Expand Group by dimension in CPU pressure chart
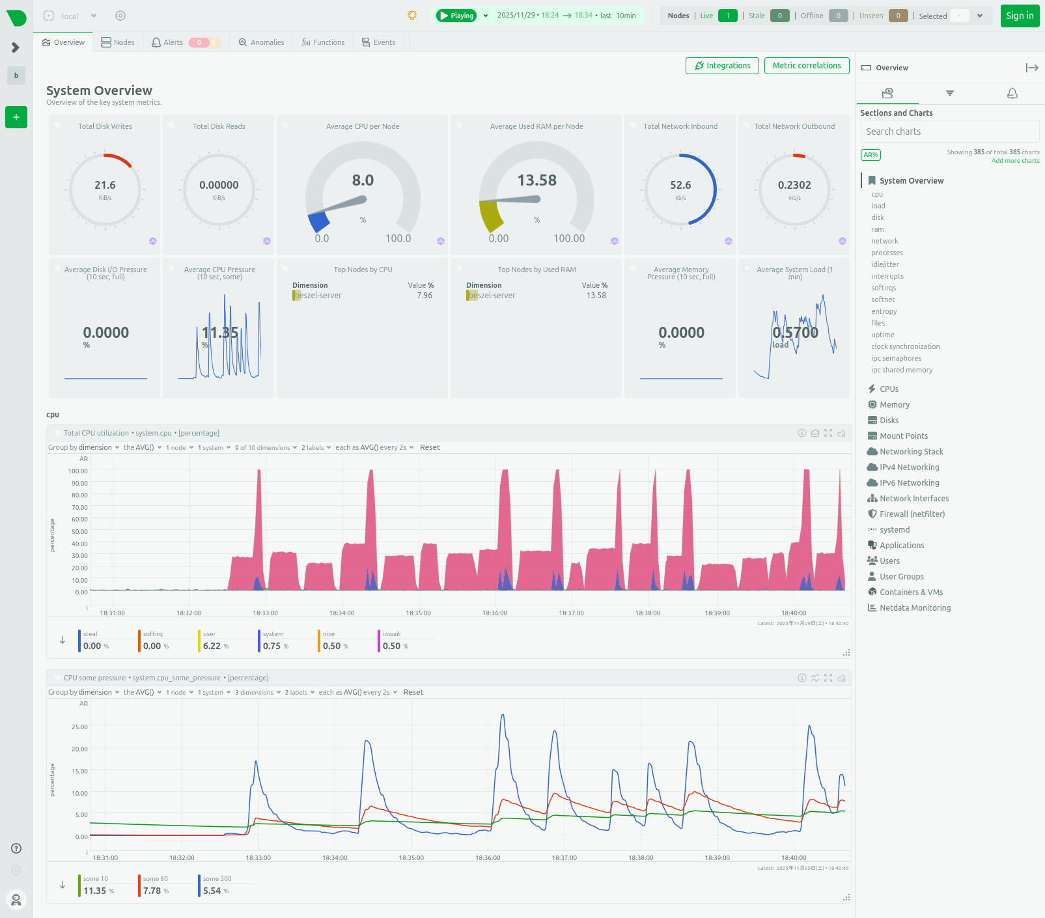The image size is (1045, 918). (84, 693)
